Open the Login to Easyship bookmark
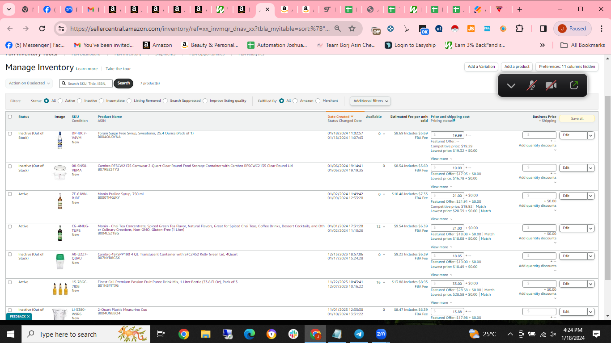The height and width of the screenshot is (343, 611). 410,45
